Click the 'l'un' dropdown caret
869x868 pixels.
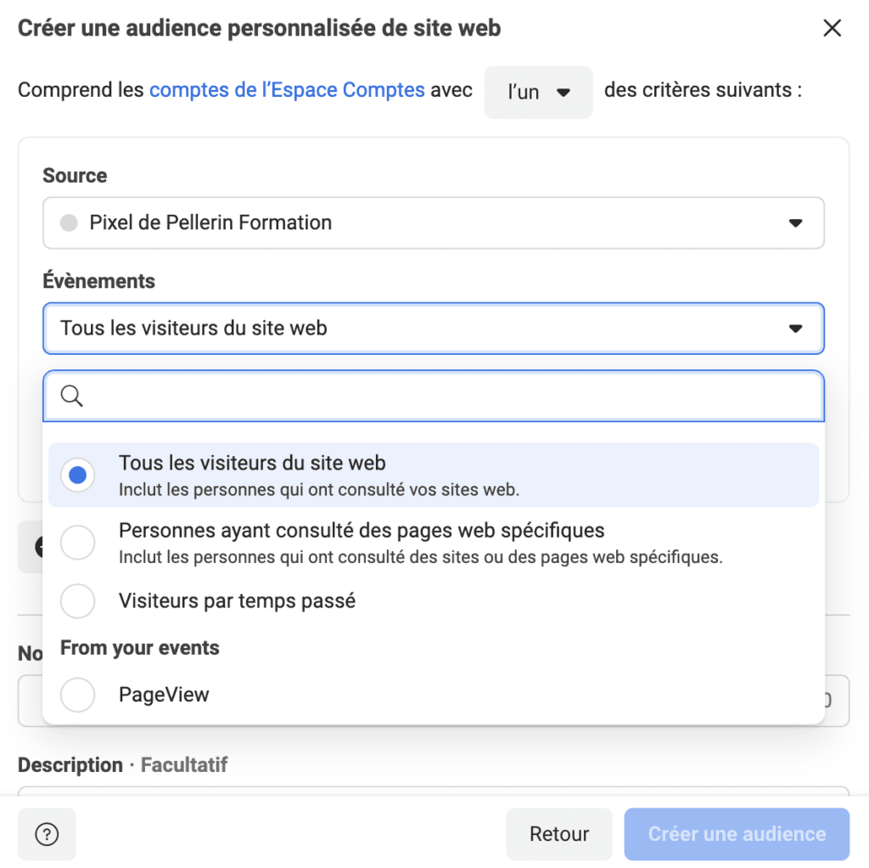(563, 93)
